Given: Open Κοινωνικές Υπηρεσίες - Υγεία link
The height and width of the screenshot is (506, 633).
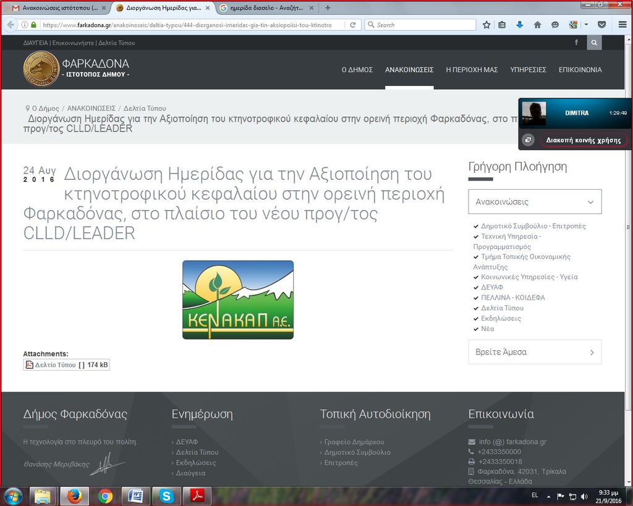Looking at the screenshot, I should (x=529, y=277).
